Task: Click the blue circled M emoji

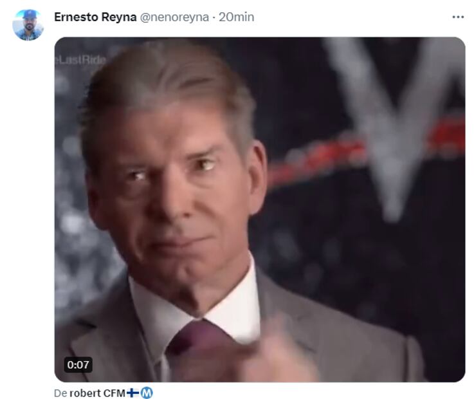Action: [147, 393]
